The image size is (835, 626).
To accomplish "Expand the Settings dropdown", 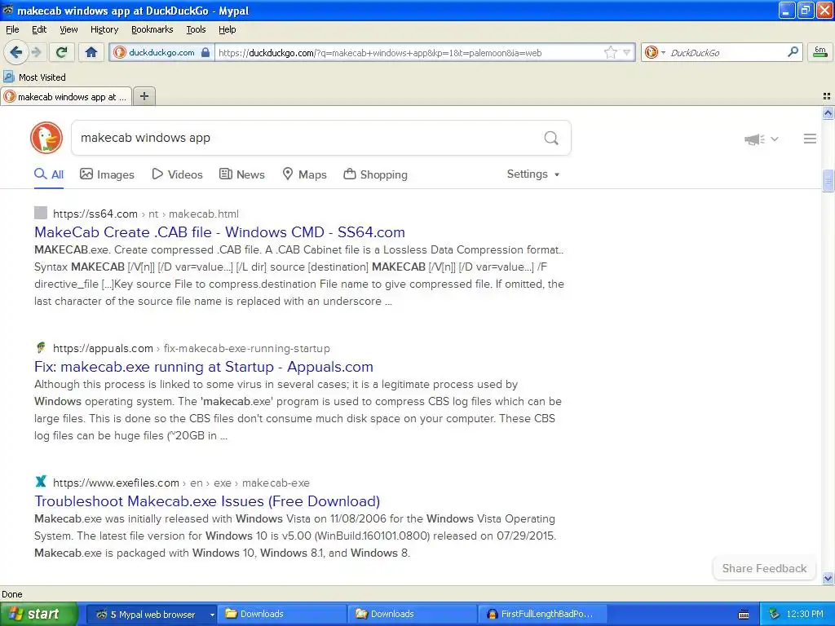I will click(533, 174).
